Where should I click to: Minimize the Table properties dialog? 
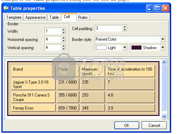(150, 8)
